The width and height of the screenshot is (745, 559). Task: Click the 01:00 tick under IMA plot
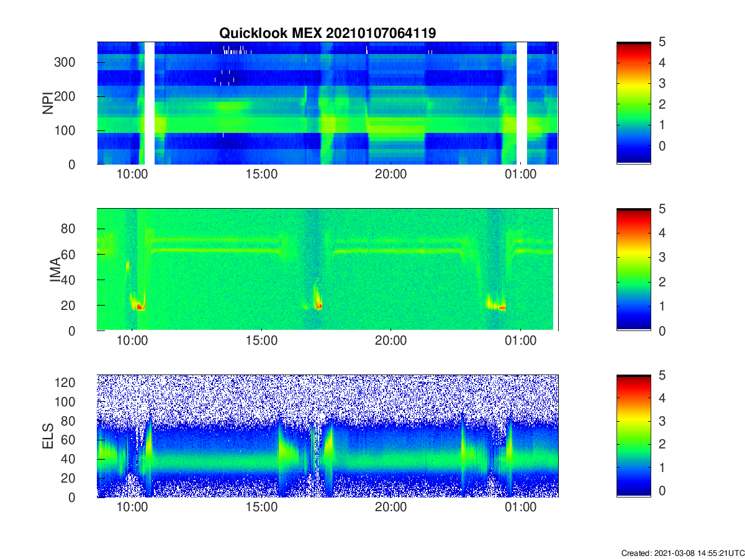(x=520, y=341)
